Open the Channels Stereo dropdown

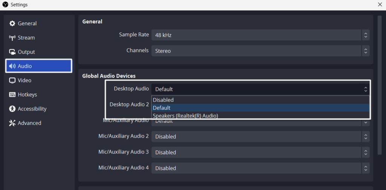(x=260, y=51)
